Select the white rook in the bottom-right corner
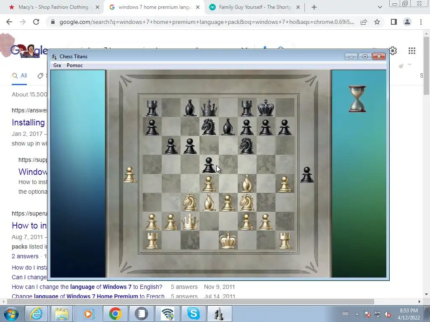Viewport: 430px width, 322px height. 284,240
